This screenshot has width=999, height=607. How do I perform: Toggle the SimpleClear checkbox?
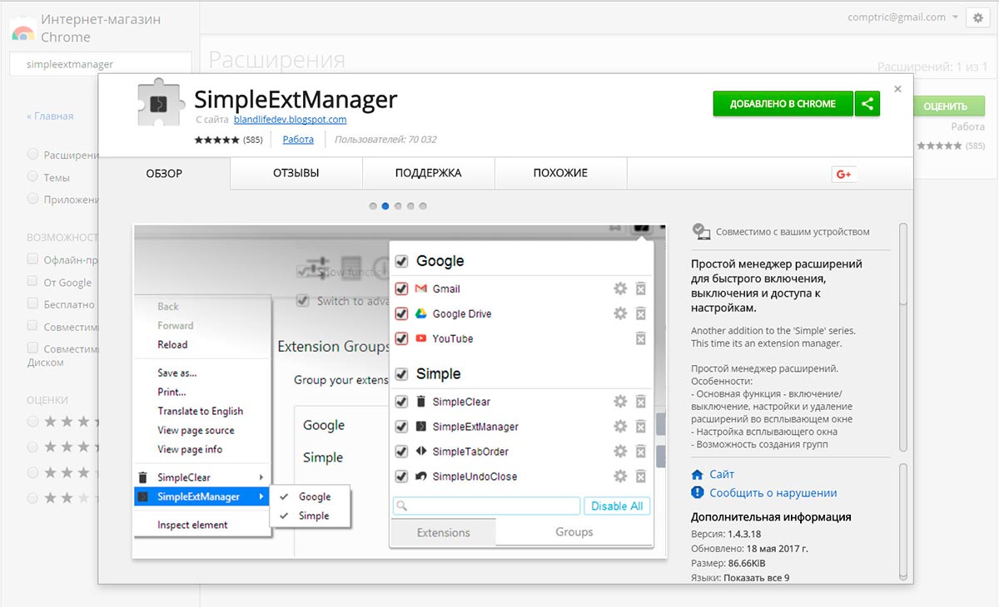[401, 402]
